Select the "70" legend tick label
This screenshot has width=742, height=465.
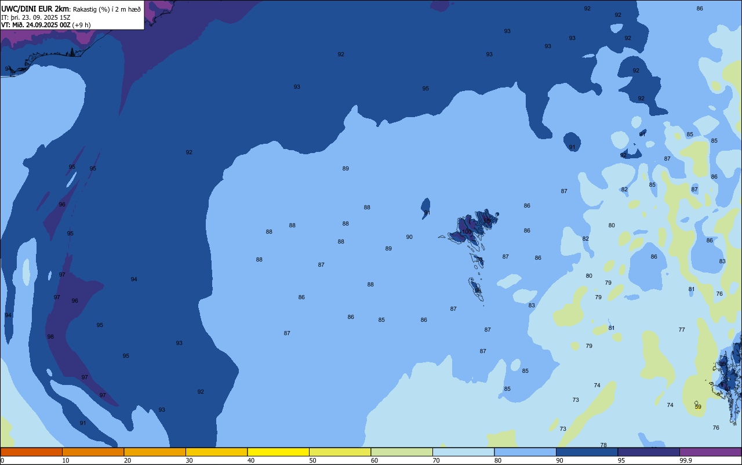[x=437, y=460]
